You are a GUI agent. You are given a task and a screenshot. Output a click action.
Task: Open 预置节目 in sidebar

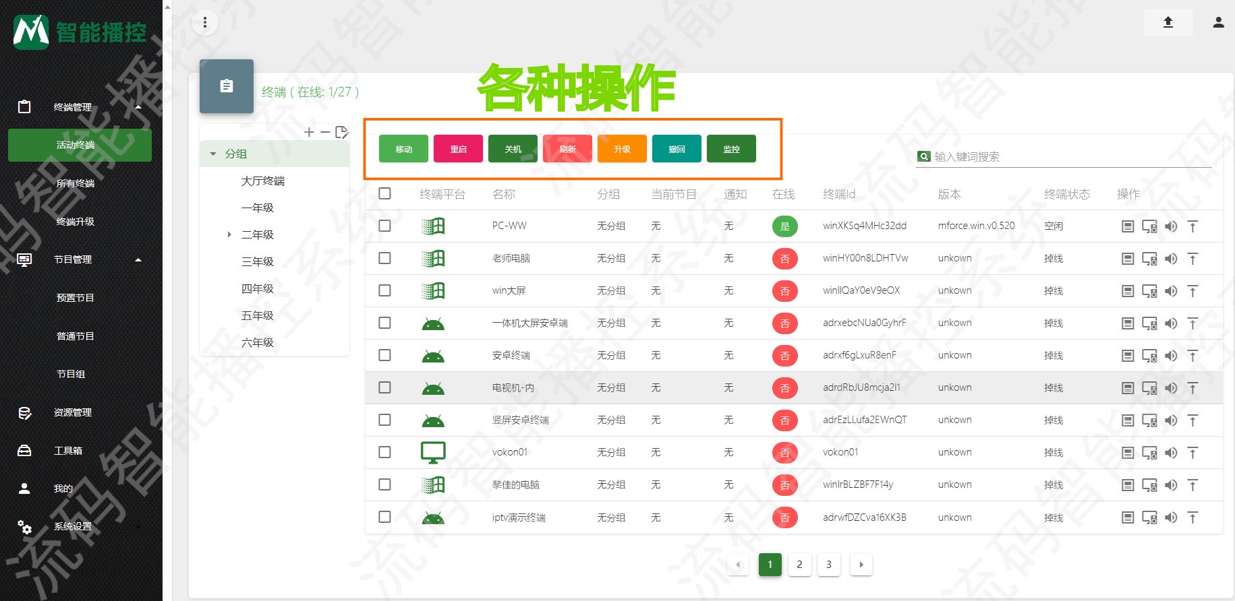pyautogui.click(x=76, y=298)
